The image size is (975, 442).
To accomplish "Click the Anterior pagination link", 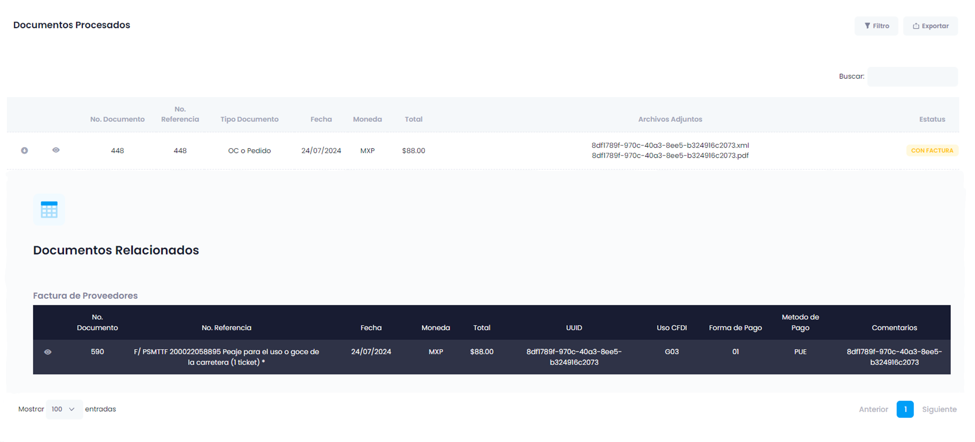I will (873, 409).
